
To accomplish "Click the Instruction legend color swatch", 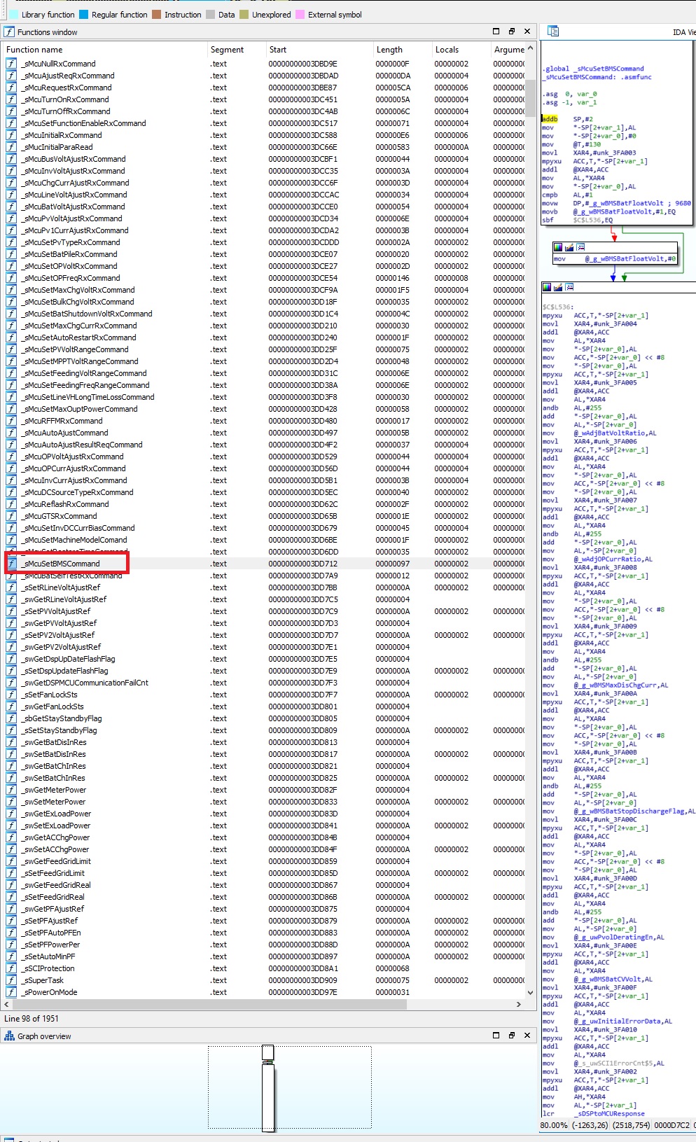I will coord(157,15).
